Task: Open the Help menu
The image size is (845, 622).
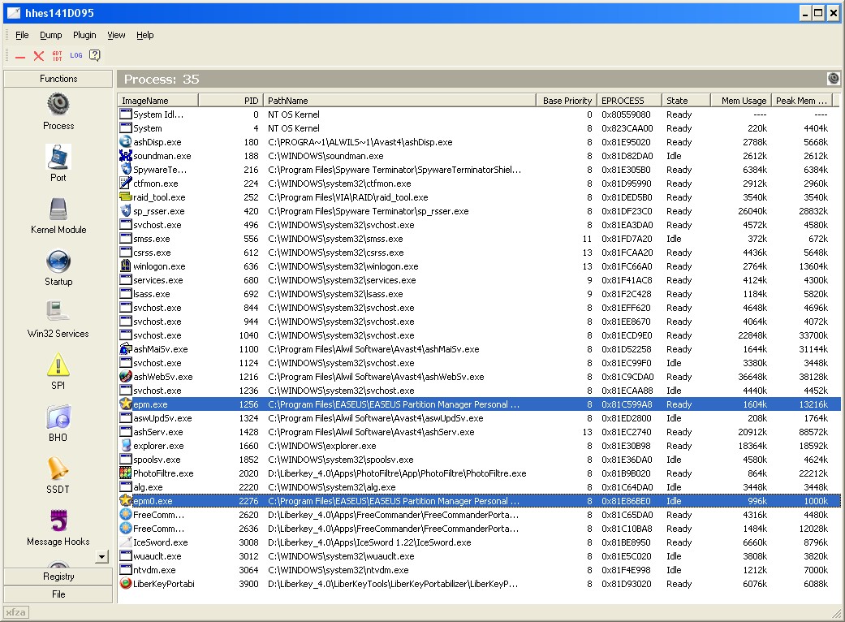Action: point(145,35)
